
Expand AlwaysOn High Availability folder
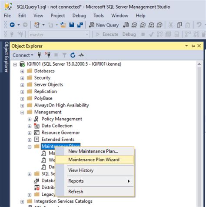(x=22, y=106)
